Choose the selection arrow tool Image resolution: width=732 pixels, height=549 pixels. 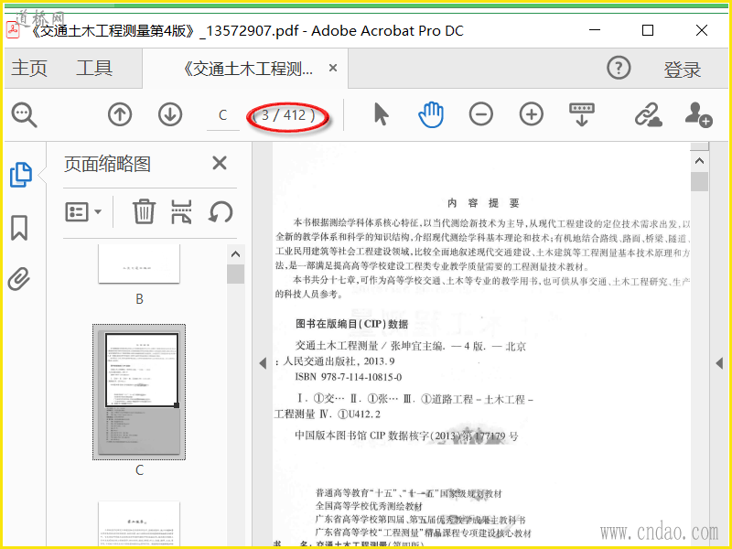click(x=381, y=114)
